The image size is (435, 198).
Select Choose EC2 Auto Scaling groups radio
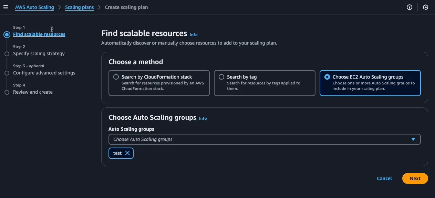[327, 77]
